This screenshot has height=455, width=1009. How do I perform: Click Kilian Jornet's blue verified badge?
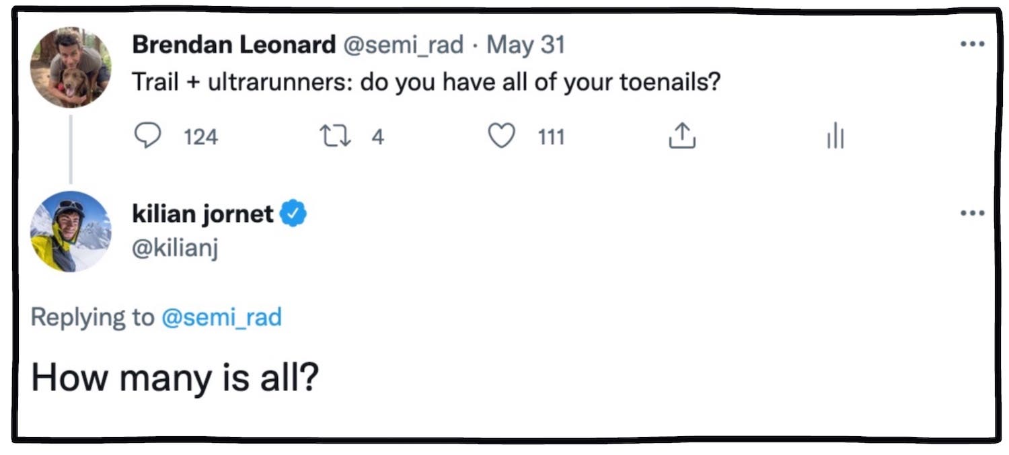coord(295,212)
